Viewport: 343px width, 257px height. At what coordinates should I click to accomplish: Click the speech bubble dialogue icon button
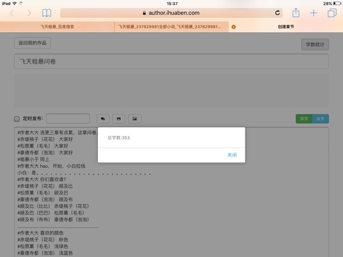coord(102,118)
